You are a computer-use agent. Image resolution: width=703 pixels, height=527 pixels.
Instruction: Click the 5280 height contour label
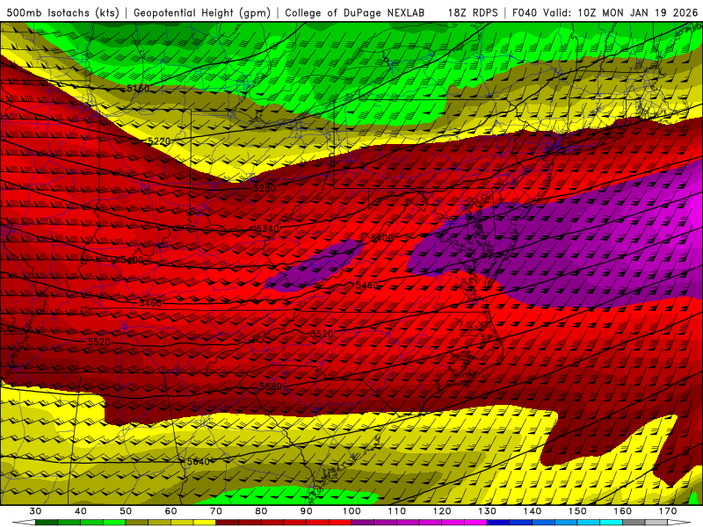point(265,188)
